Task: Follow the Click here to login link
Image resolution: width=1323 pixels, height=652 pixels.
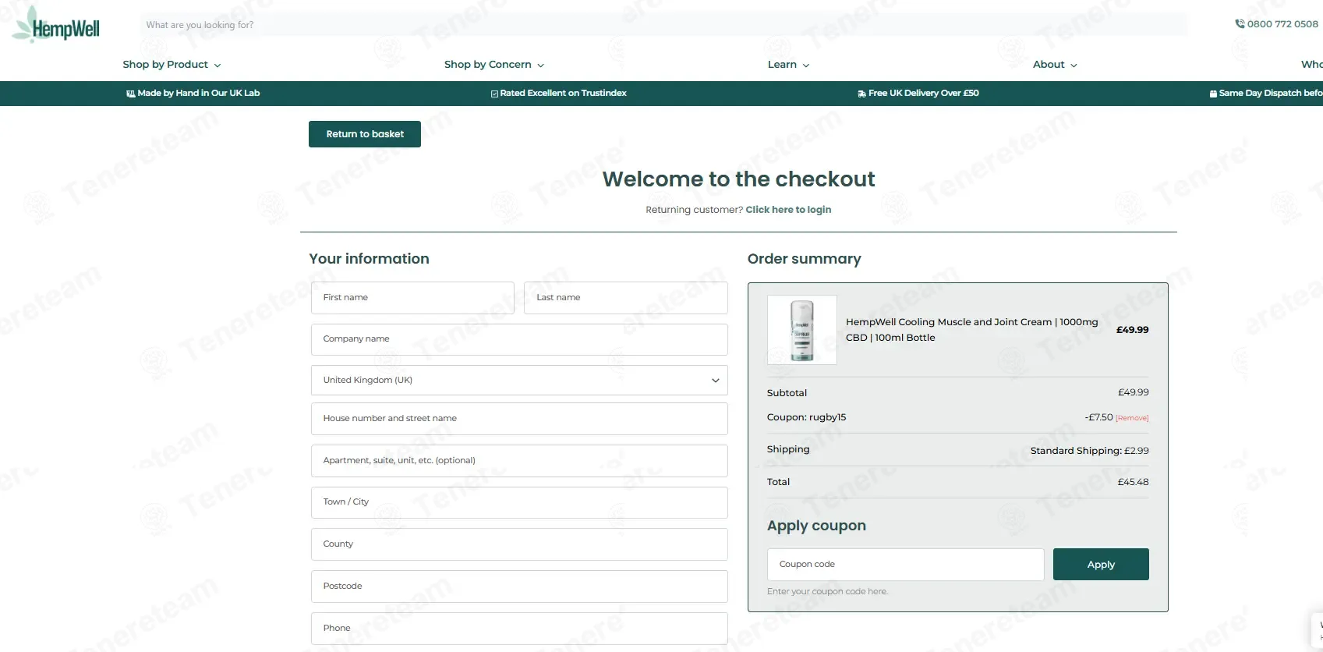Action: [x=788, y=210]
